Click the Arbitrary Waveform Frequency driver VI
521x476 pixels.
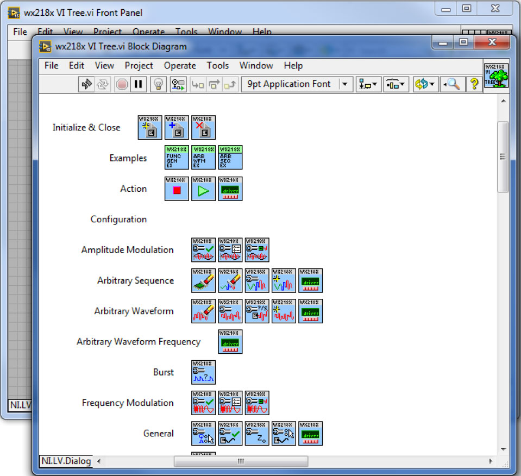(230, 342)
